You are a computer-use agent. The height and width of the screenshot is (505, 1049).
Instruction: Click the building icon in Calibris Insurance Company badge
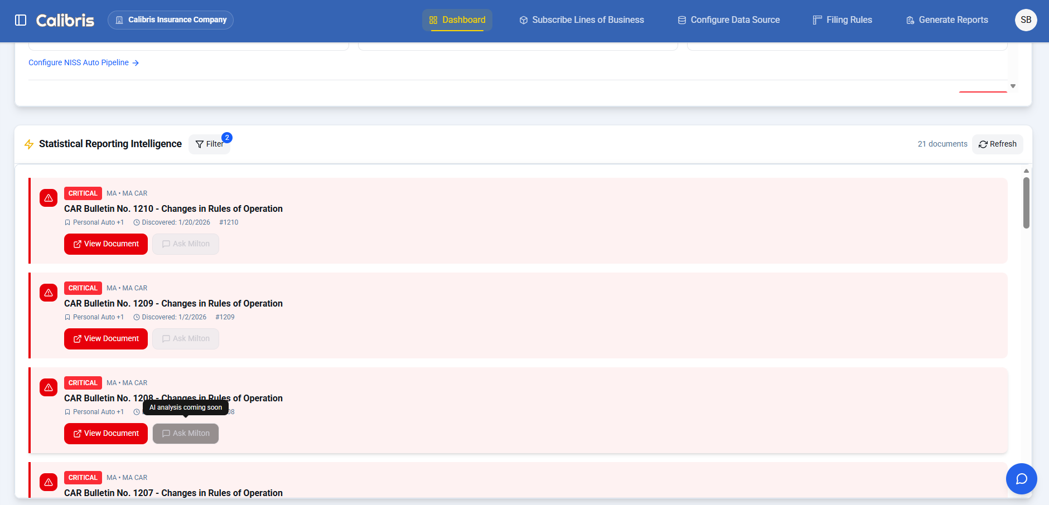coord(119,20)
